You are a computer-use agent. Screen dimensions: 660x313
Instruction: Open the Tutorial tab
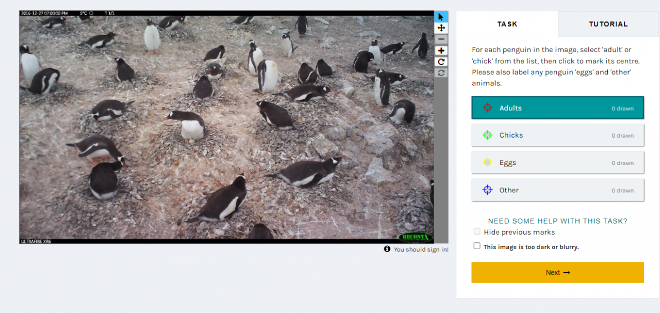tap(608, 24)
